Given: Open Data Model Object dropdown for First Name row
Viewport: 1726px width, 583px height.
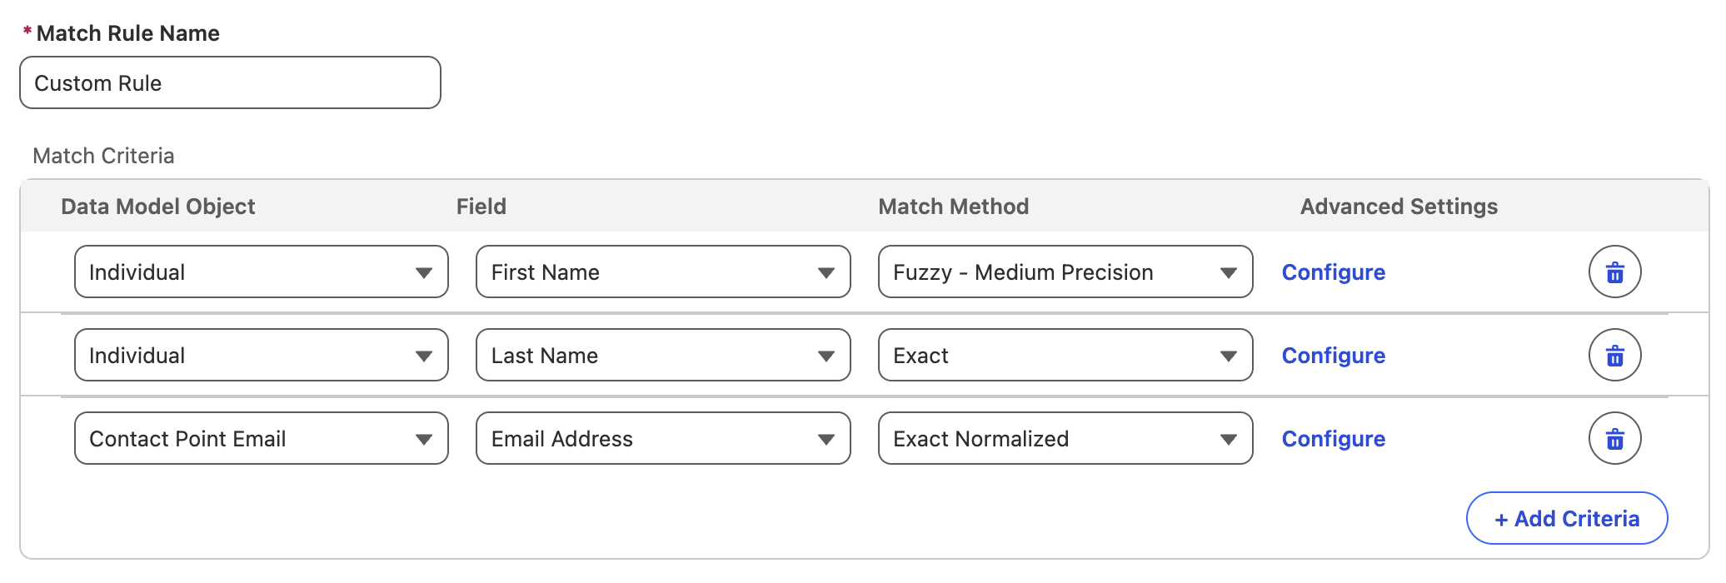Looking at the screenshot, I should tap(261, 272).
